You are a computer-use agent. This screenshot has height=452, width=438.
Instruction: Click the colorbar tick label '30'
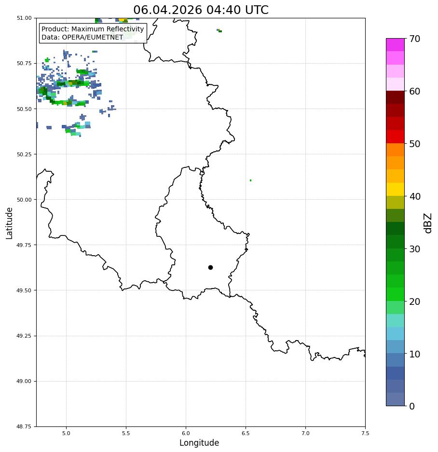pos(415,249)
